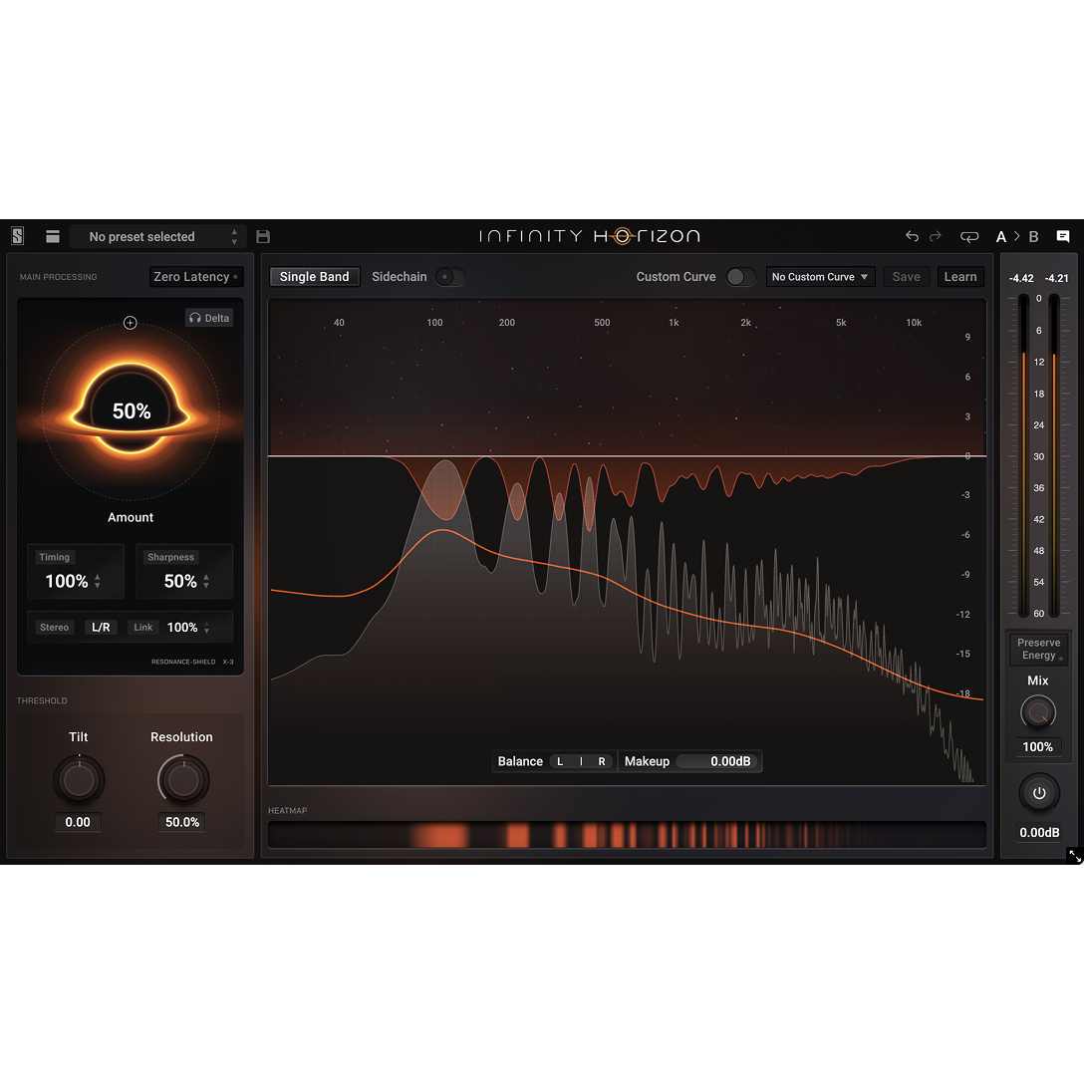Save preset using the floppy disk icon
Image resolution: width=1084 pixels, height=1084 pixels.
(263, 236)
